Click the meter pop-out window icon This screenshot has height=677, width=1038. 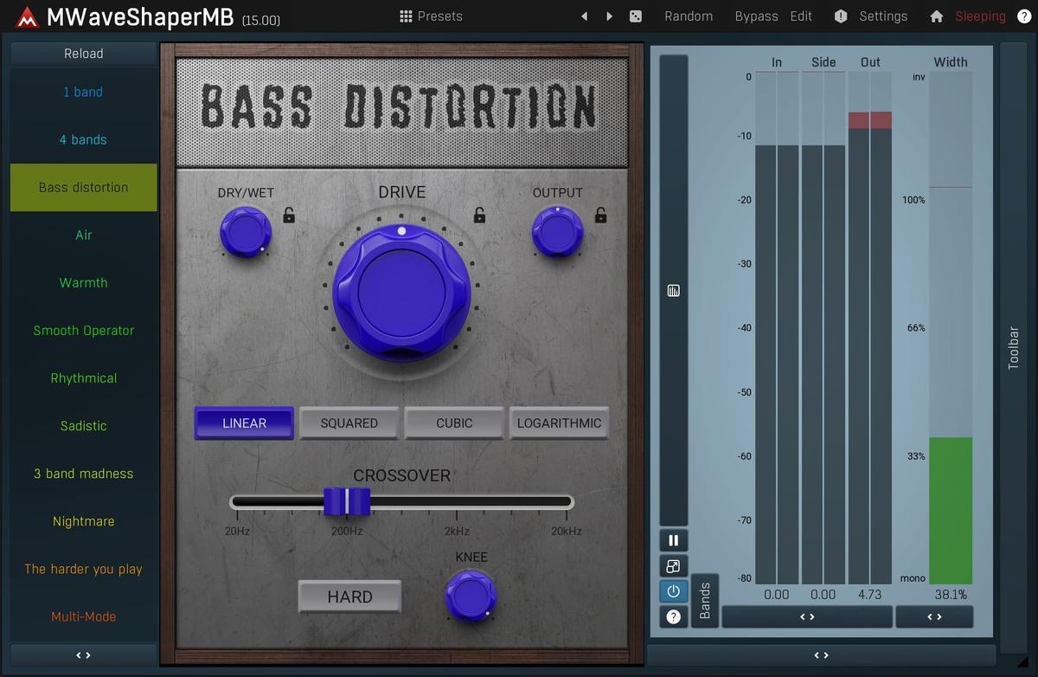point(673,566)
